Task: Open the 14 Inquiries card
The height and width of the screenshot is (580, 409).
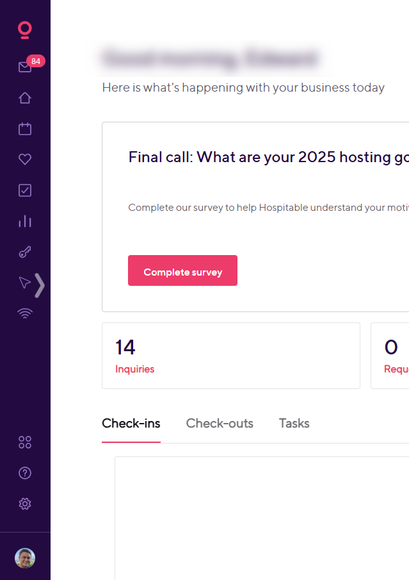Action: coord(230,356)
